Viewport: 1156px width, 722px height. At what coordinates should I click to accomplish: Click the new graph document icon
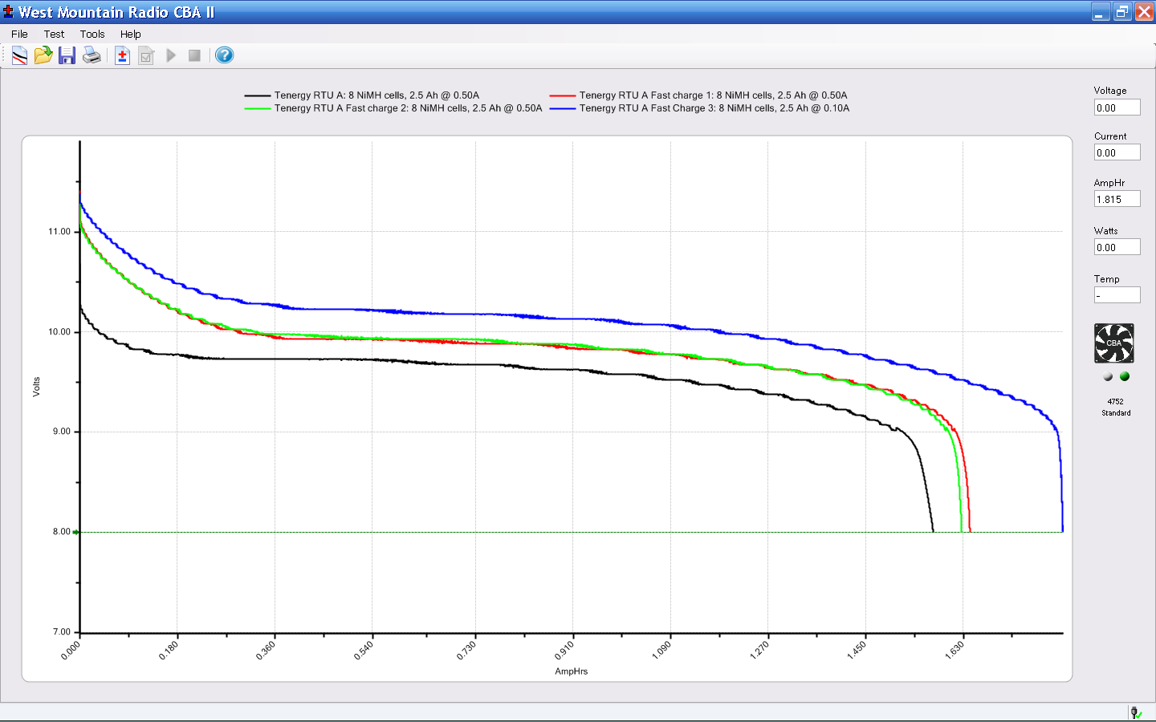tap(19, 55)
